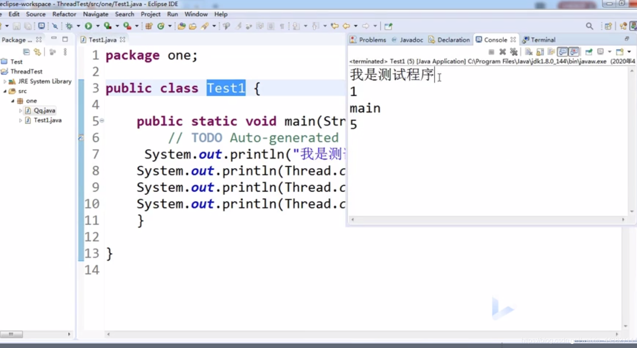Viewport: 637px width, 348px height.
Task: Click the Last Edit Location arrow icon
Action: [335, 26]
